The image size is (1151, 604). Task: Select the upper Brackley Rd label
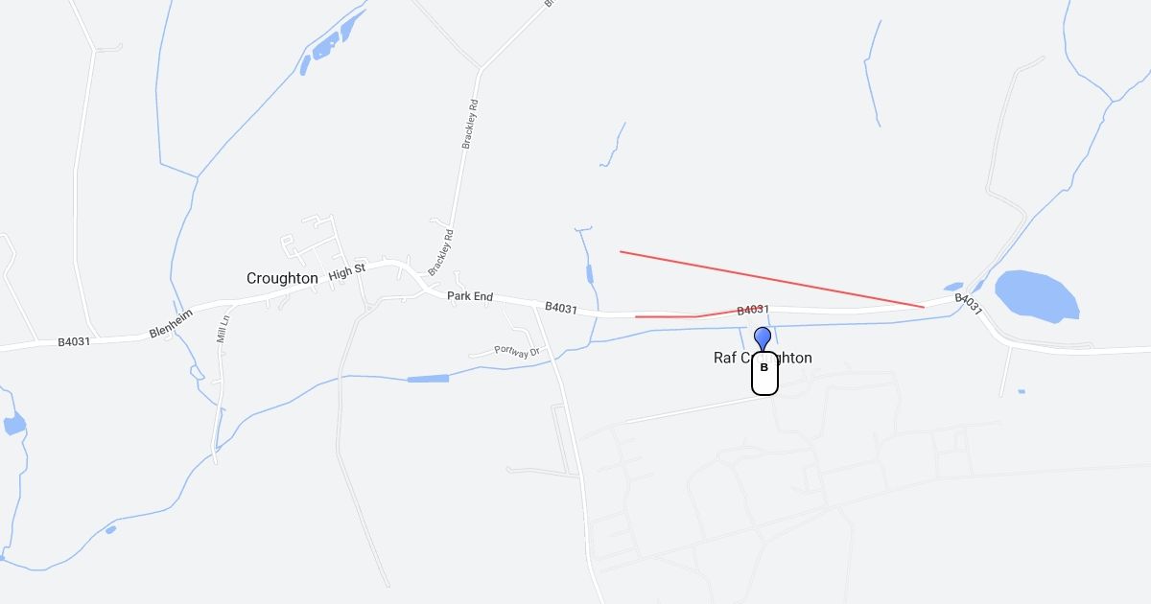pyautogui.click(x=469, y=124)
